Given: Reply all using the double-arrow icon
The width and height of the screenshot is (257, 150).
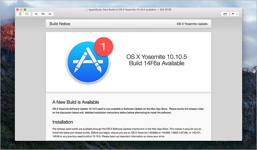Looking at the screenshot, I should (x=43, y=14).
